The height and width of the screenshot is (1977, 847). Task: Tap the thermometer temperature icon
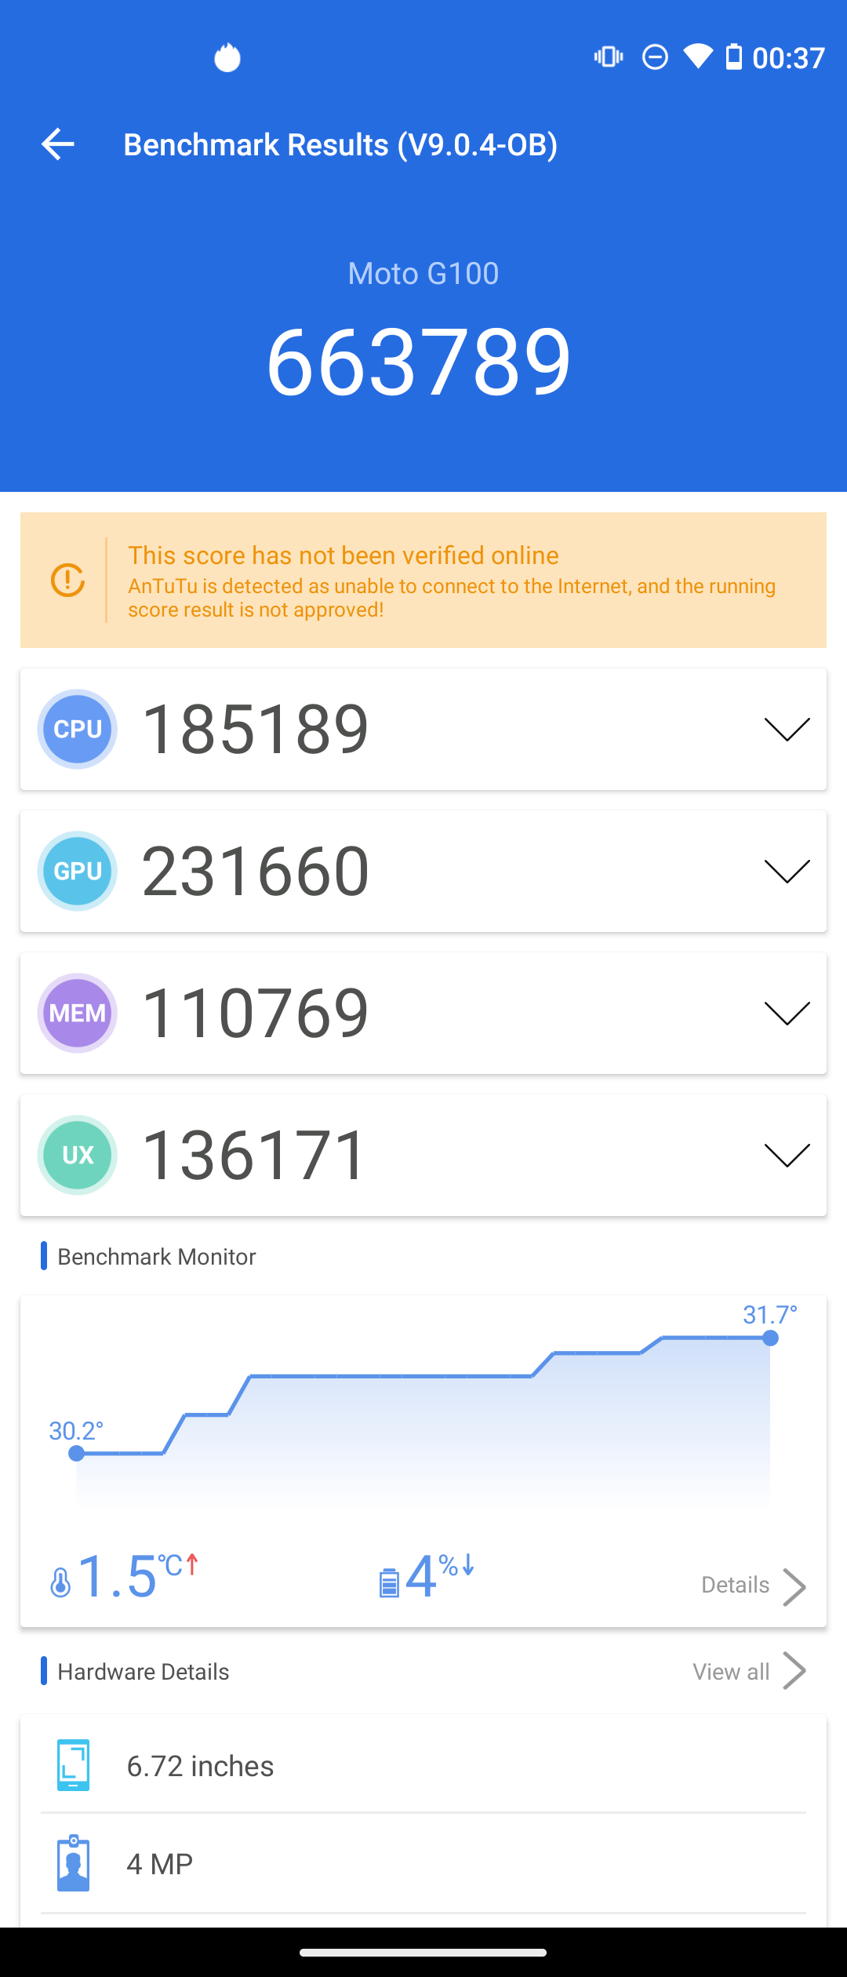click(60, 1583)
